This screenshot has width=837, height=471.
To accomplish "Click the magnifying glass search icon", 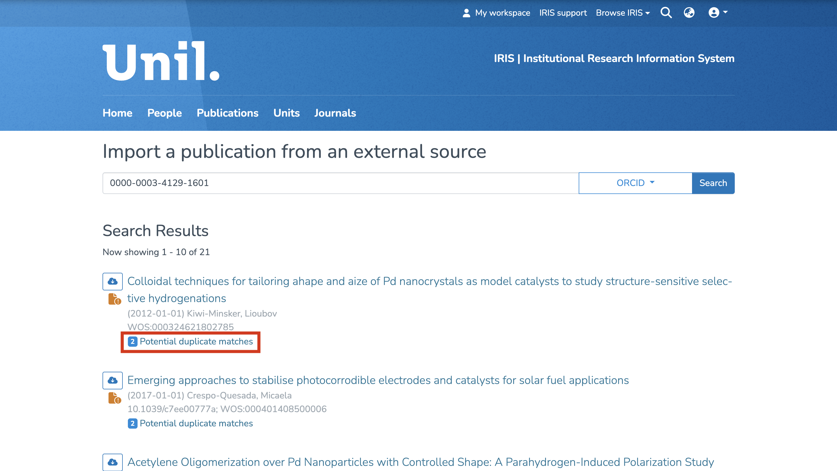I will click(666, 13).
